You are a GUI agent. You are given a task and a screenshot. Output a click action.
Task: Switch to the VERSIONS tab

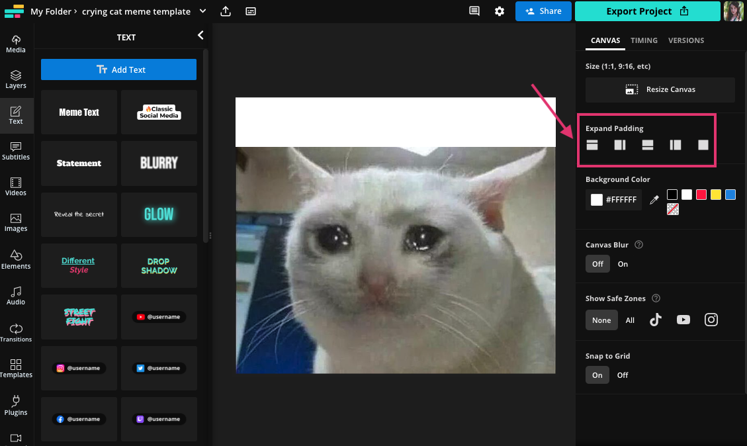point(686,40)
